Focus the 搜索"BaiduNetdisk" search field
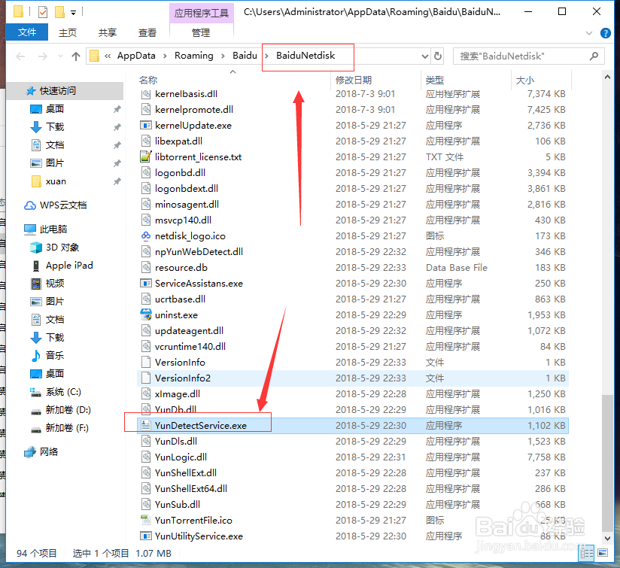 [x=529, y=56]
